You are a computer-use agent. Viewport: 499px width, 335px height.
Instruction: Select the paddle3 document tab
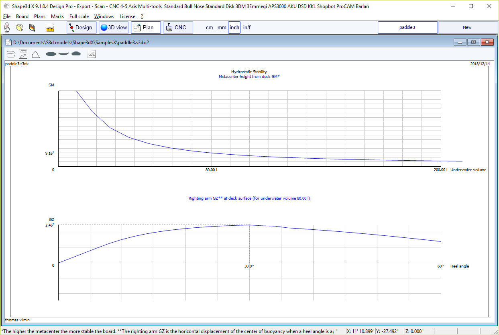[x=407, y=28]
